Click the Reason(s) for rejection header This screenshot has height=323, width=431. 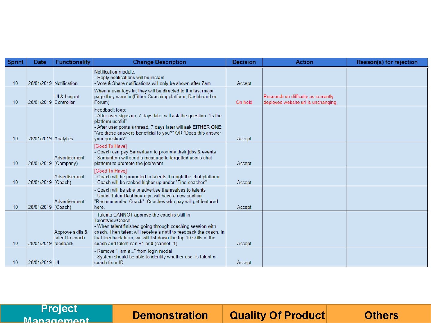pos(387,62)
